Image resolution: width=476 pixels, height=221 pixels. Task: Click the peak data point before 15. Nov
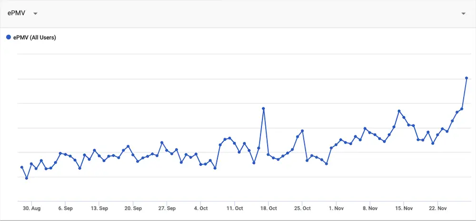pos(399,111)
